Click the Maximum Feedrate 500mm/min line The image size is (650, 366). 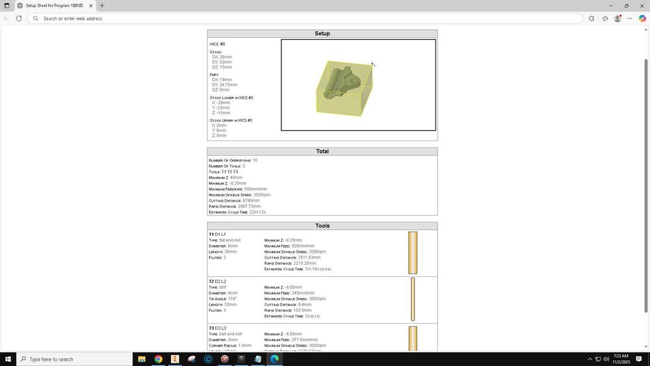[x=238, y=189]
